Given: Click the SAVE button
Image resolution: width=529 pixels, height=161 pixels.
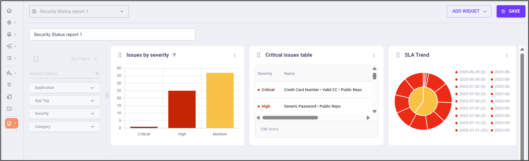Looking at the screenshot, I should pyautogui.click(x=511, y=11).
